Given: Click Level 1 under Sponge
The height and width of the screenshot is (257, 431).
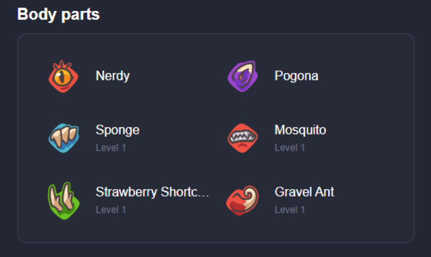Looking at the screenshot, I should [111, 148].
